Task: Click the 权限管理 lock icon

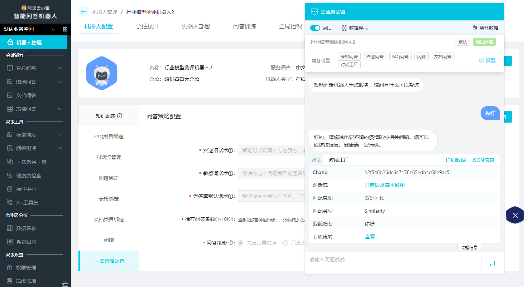Action: pyautogui.click(x=10, y=268)
